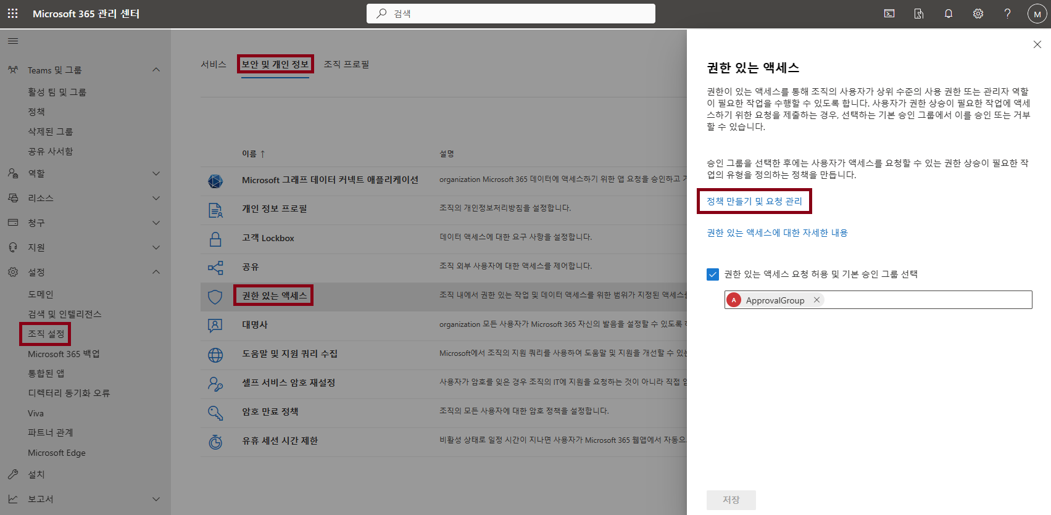Open Viva in sidebar
1051x515 pixels.
pos(36,413)
